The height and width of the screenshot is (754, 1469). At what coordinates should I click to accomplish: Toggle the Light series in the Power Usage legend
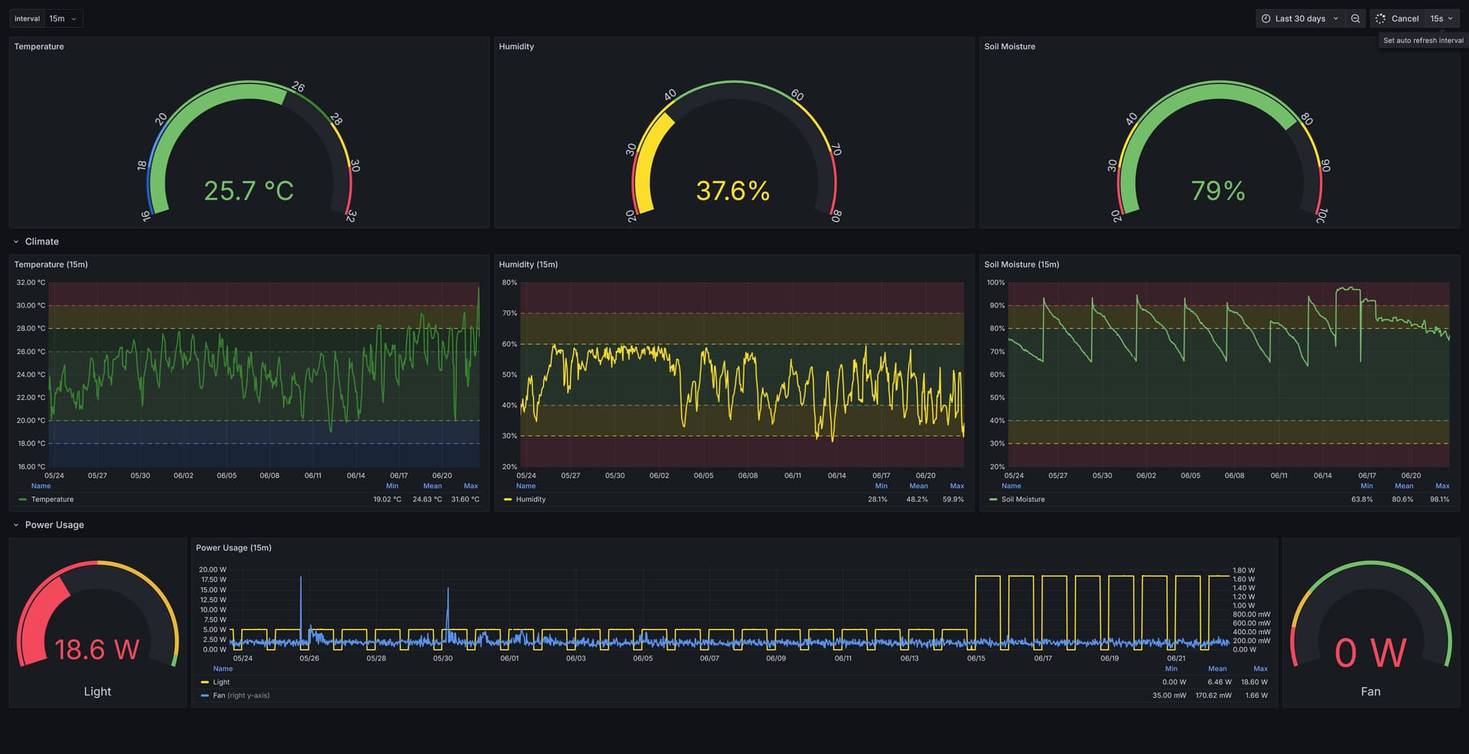(x=221, y=682)
